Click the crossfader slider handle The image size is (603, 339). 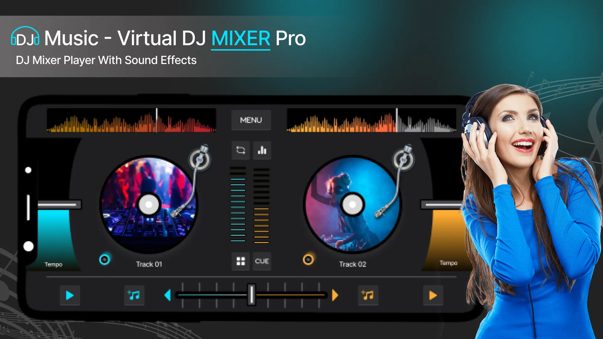point(251,295)
